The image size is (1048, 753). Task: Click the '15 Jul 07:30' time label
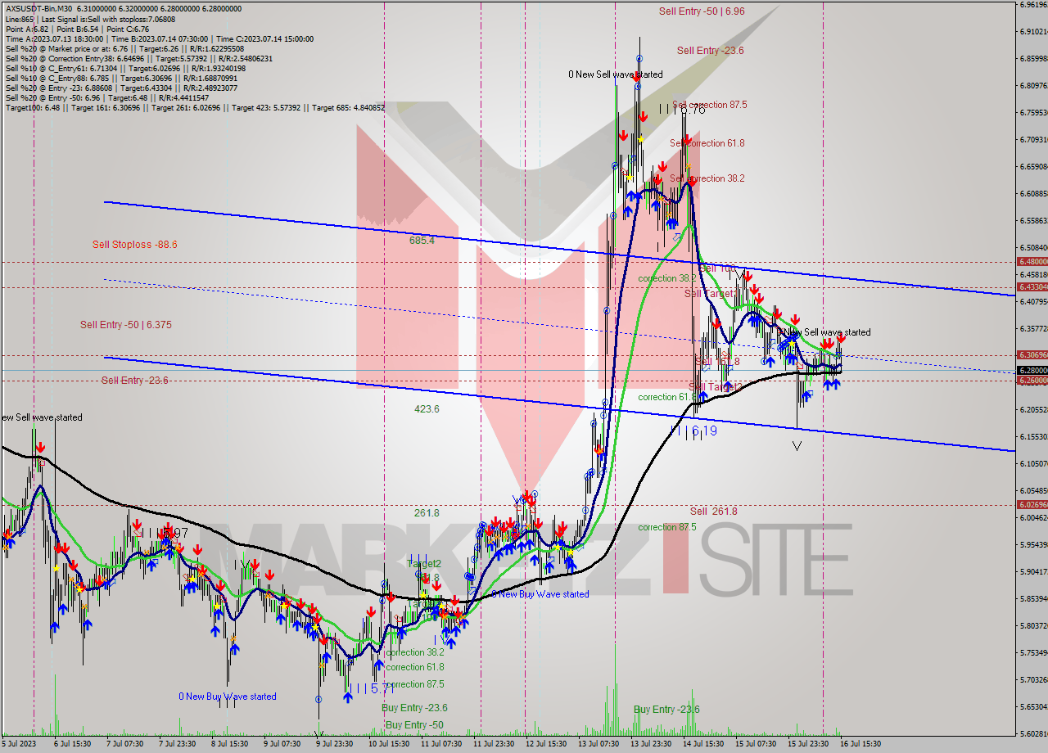click(755, 744)
